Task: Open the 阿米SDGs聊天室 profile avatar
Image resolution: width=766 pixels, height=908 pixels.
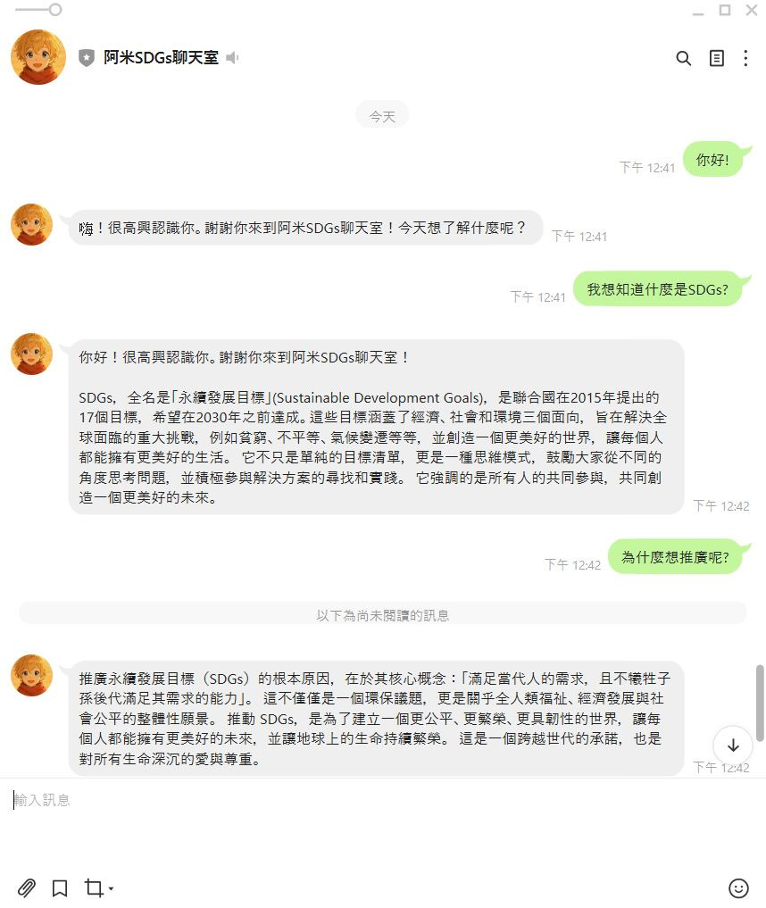Action: [38, 57]
